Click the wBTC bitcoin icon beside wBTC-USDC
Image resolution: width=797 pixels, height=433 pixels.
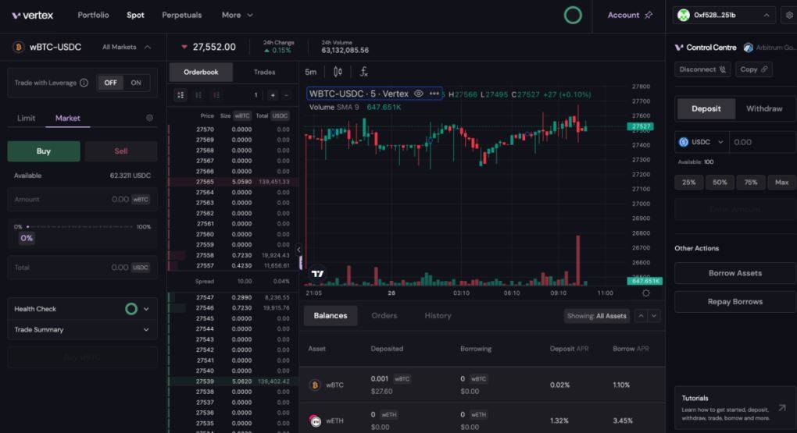click(x=19, y=48)
